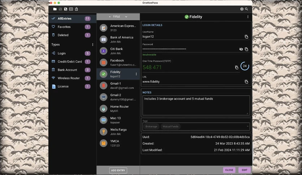The width and height of the screenshot is (302, 175).
Task: Select the Facebook entry icon
Action: click(x=103, y=63)
